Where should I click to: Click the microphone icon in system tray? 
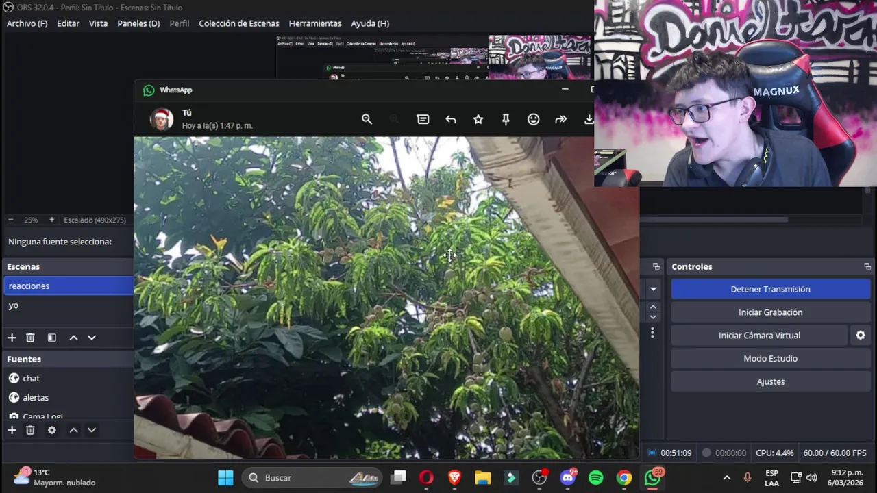click(748, 477)
